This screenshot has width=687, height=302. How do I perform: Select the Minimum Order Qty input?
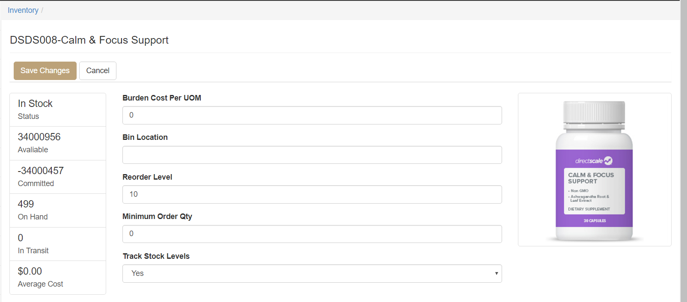312,234
